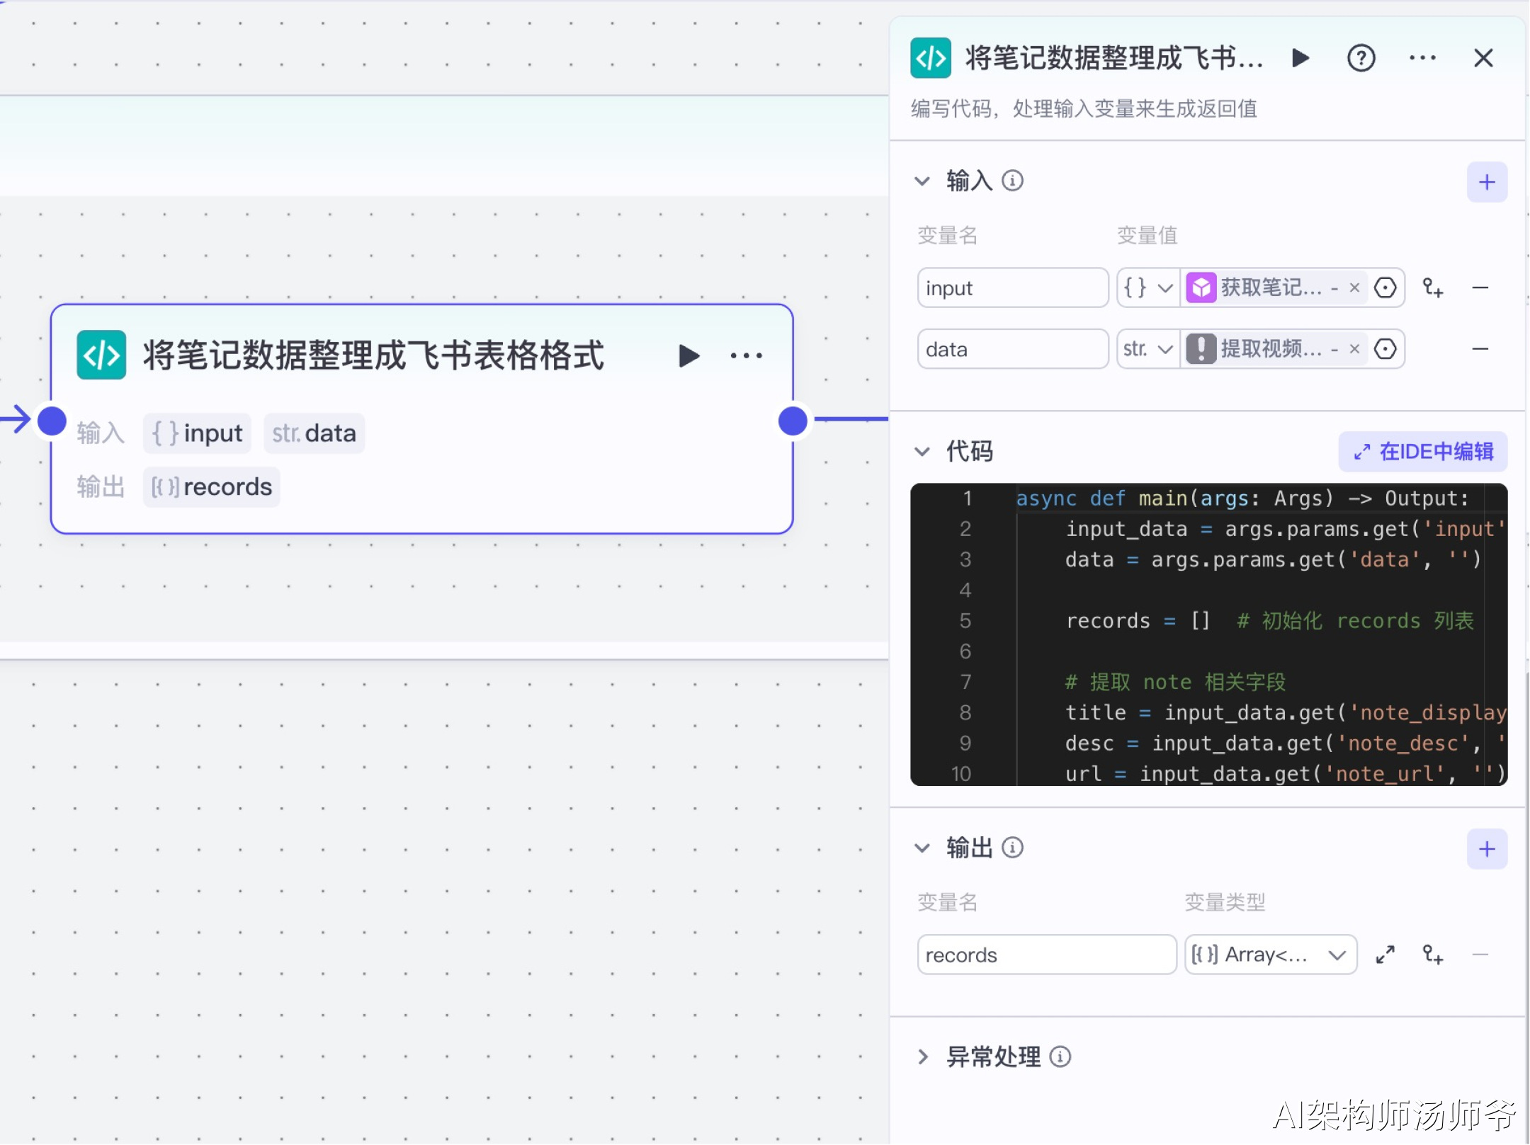
Task: Collapse the 输入 section
Action: (922, 181)
